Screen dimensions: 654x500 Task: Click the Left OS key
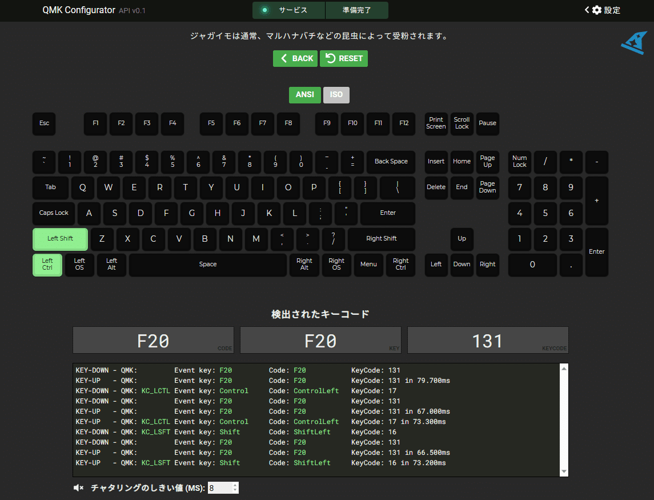point(79,265)
